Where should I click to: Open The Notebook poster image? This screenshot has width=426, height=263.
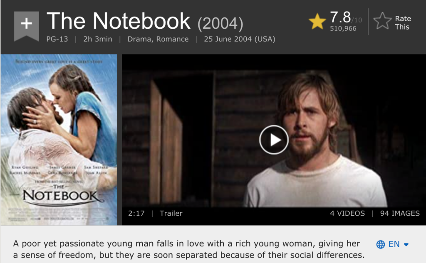tap(59, 140)
